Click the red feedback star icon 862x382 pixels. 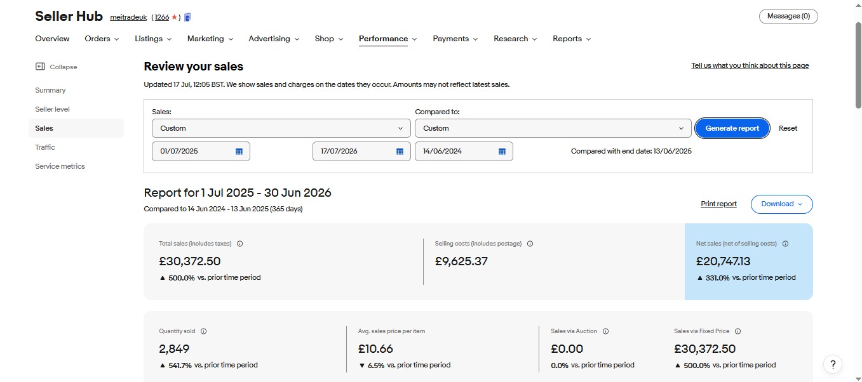174,17
